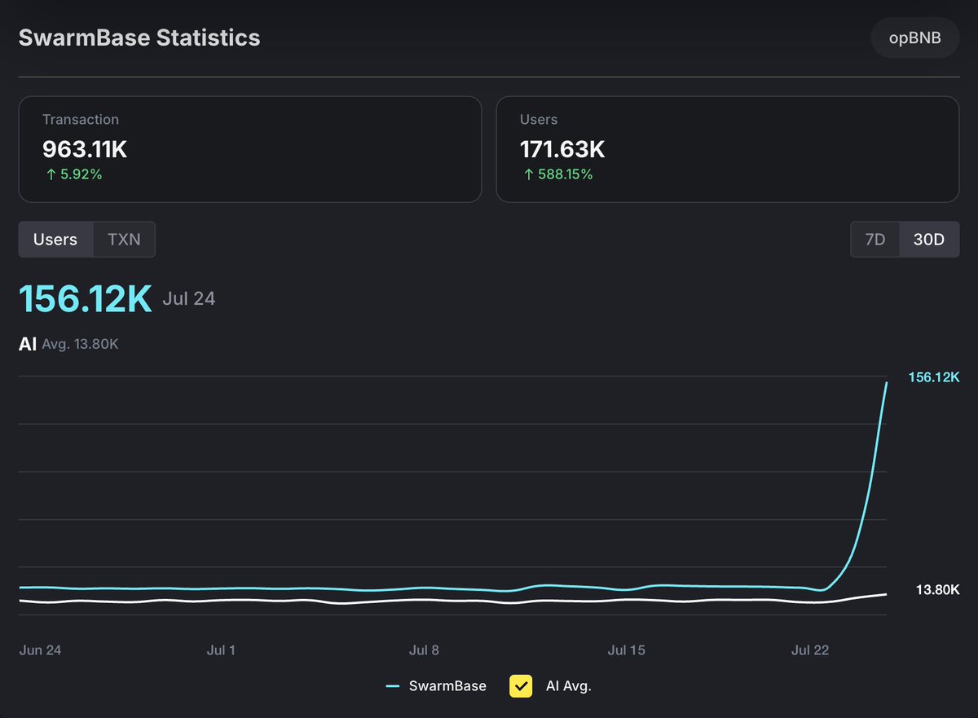Click the Jul 1 axis label
The height and width of the screenshot is (718, 978).
point(221,650)
